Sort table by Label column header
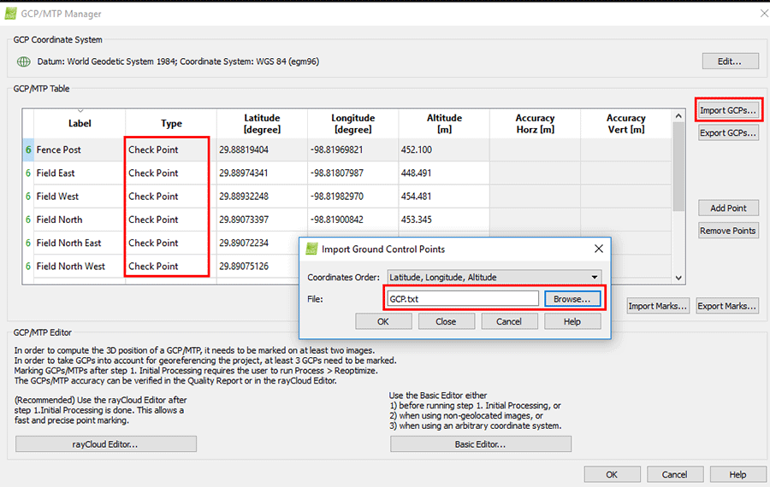Image resolution: width=770 pixels, height=487 pixels. tap(80, 123)
